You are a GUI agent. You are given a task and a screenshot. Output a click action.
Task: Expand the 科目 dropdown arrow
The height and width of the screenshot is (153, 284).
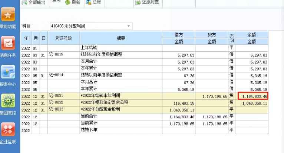(129, 26)
